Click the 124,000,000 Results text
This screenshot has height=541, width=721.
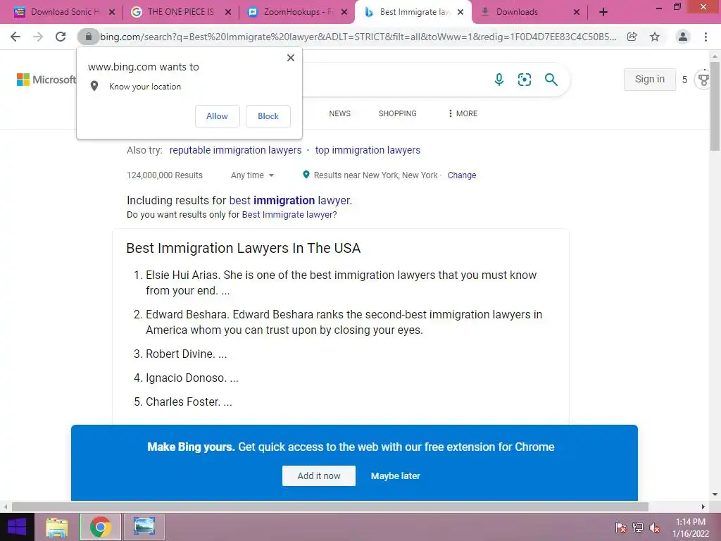pyautogui.click(x=165, y=175)
